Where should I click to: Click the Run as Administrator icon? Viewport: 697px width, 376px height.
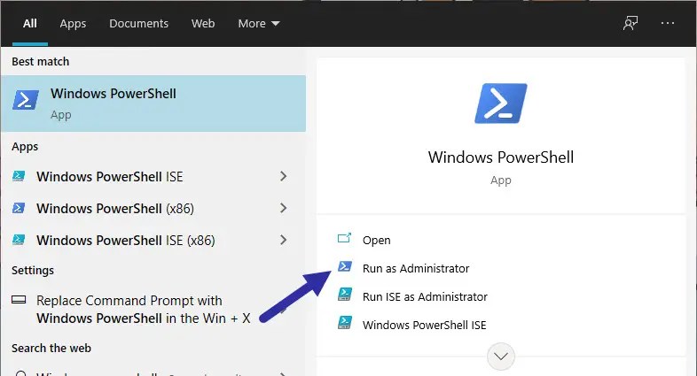(x=344, y=266)
